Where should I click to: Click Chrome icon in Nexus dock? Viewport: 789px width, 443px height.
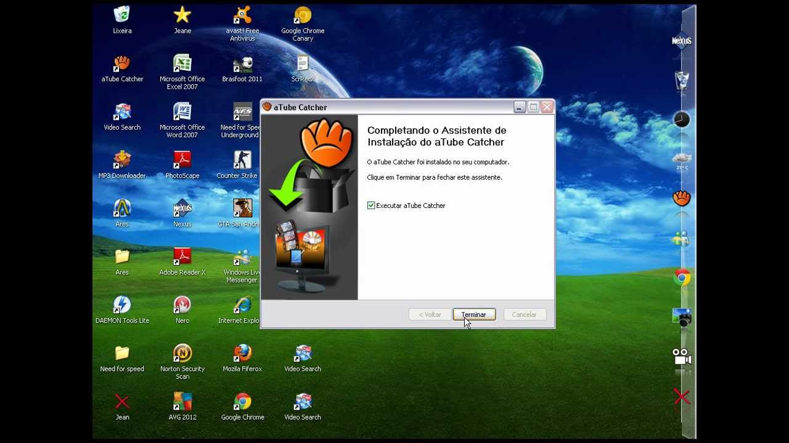pos(681,277)
